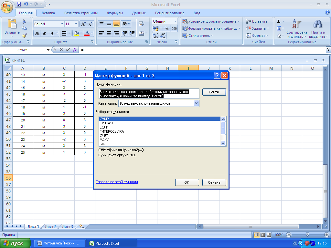
Task: Click Отмена in function wizard
Action: pyautogui.click(x=214, y=182)
